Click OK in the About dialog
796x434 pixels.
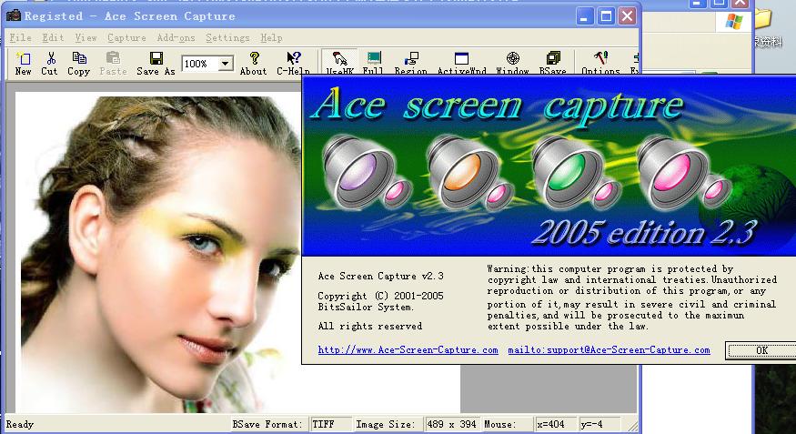(x=761, y=350)
